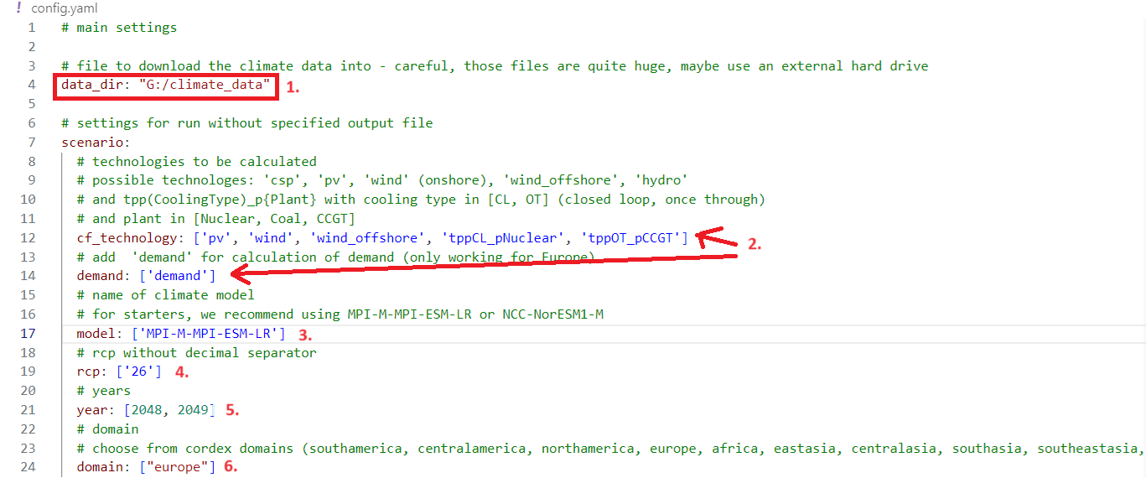Place cursor in "G:/climate_data" string
This screenshot has height=478, width=1146.
pyautogui.click(x=205, y=85)
